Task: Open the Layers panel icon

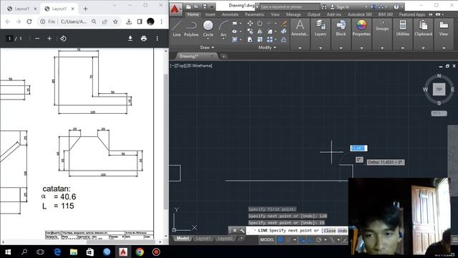Action: (x=321, y=28)
